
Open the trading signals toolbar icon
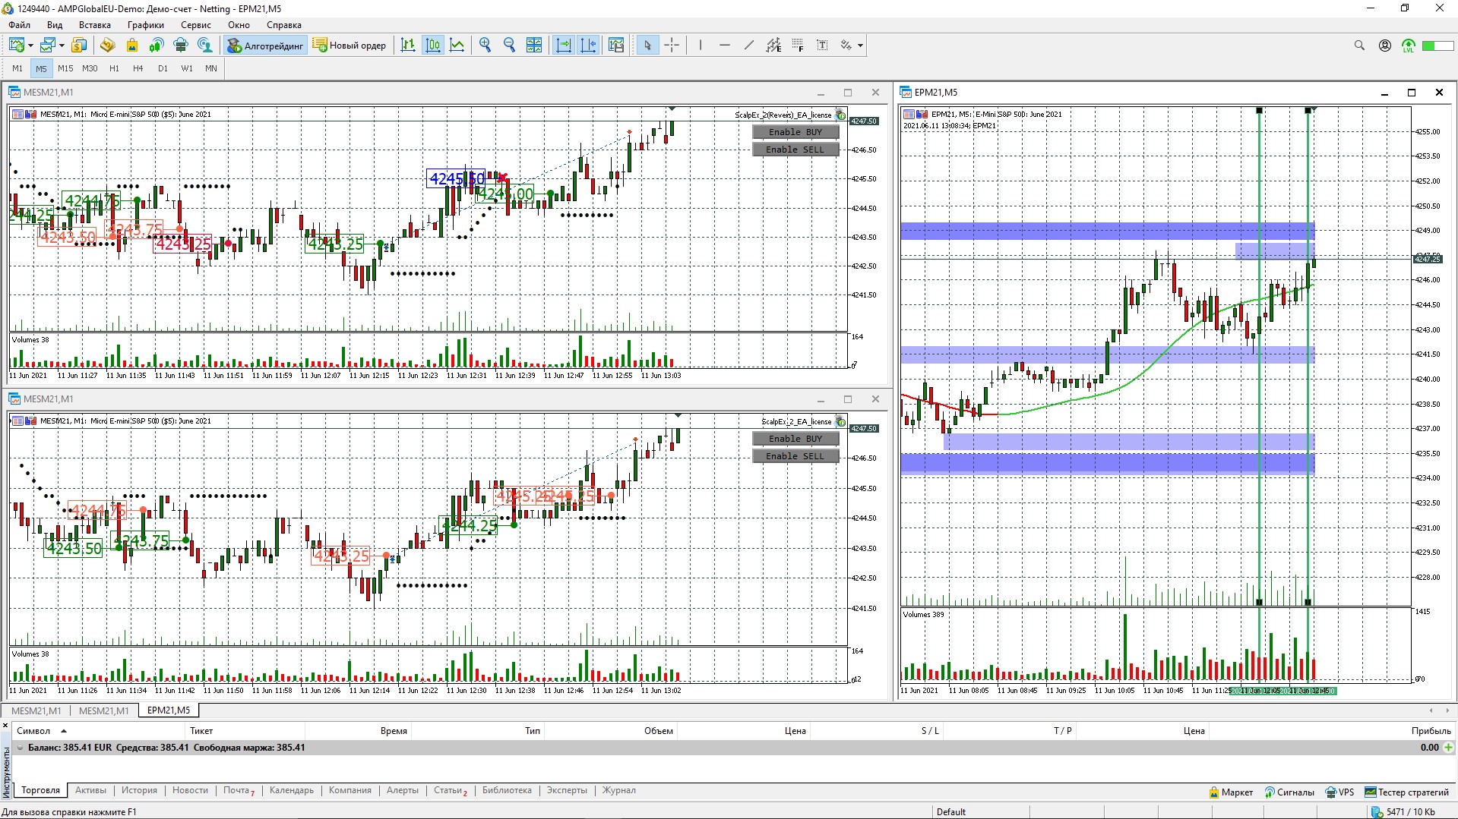[x=156, y=46]
